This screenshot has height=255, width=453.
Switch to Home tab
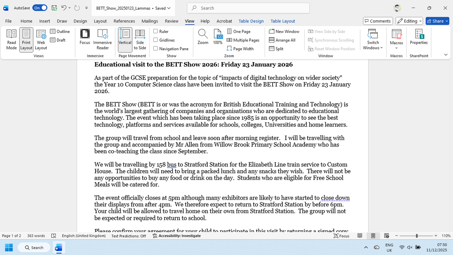[26, 21]
